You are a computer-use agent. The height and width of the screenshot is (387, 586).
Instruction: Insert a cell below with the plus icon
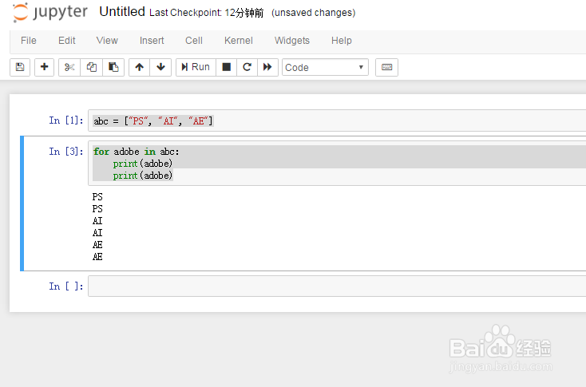pyautogui.click(x=44, y=67)
